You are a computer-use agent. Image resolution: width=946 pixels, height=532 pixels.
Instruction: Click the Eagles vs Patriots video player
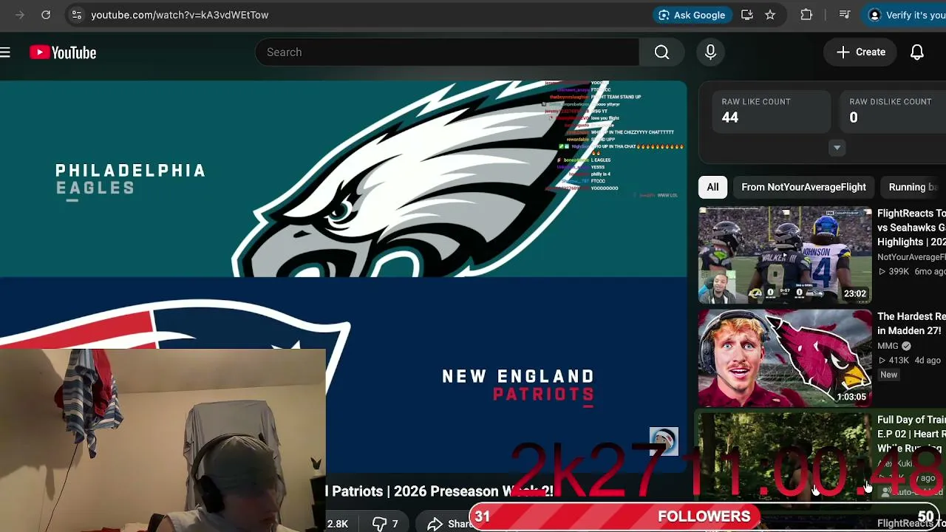click(x=343, y=277)
